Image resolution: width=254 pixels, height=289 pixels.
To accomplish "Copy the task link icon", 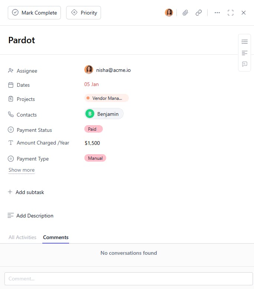I will [x=199, y=13].
